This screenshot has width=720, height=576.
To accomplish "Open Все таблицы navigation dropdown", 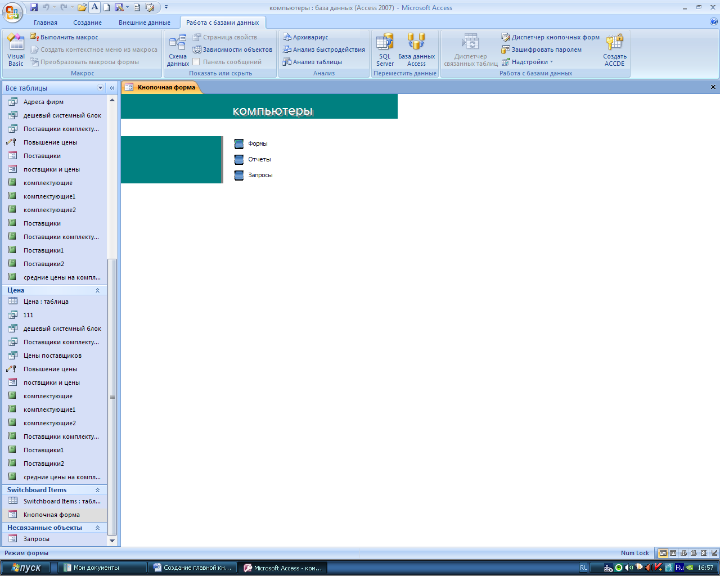I will pyautogui.click(x=101, y=88).
